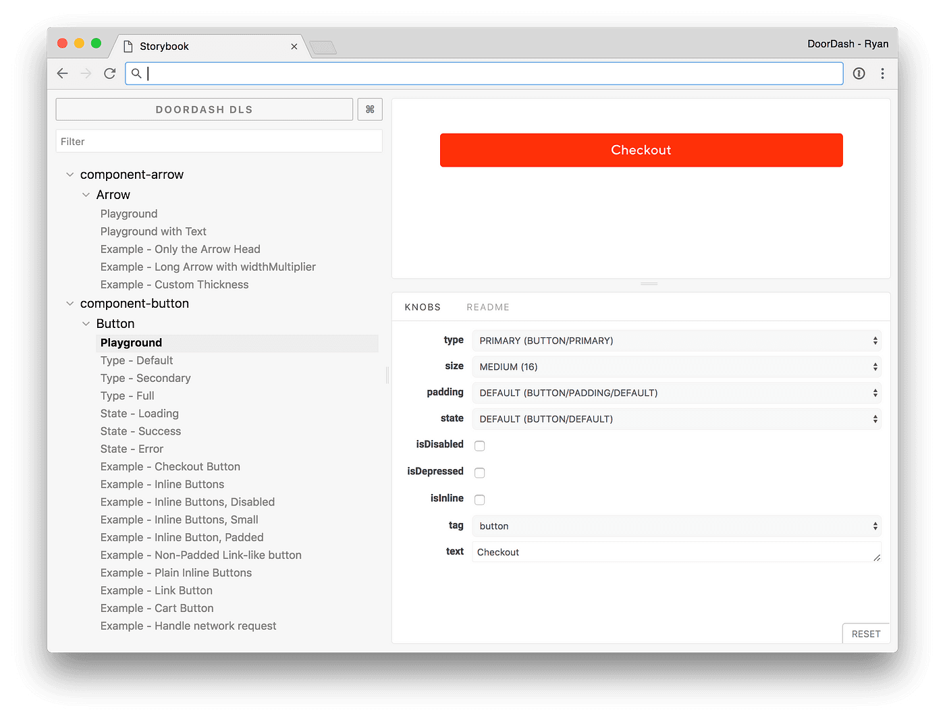Collapse the Button subgroup chevron
The height and width of the screenshot is (720, 945).
coord(86,324)
